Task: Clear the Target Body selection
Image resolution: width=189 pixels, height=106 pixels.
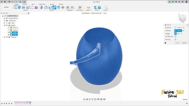Action: tap(184, 28)
